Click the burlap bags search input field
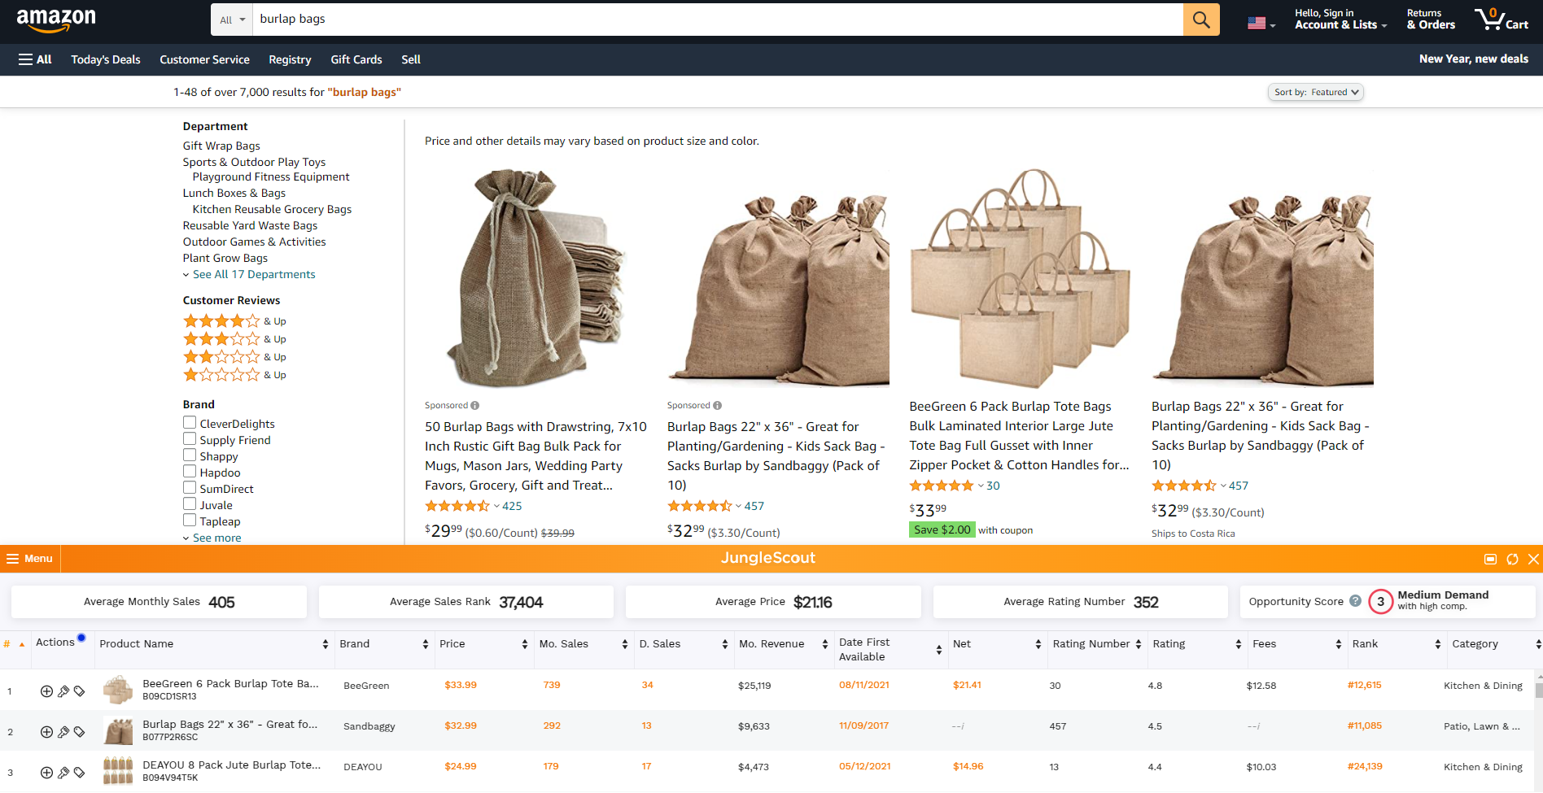This screenshot has width=1543, height=793. tap(718, 20)
